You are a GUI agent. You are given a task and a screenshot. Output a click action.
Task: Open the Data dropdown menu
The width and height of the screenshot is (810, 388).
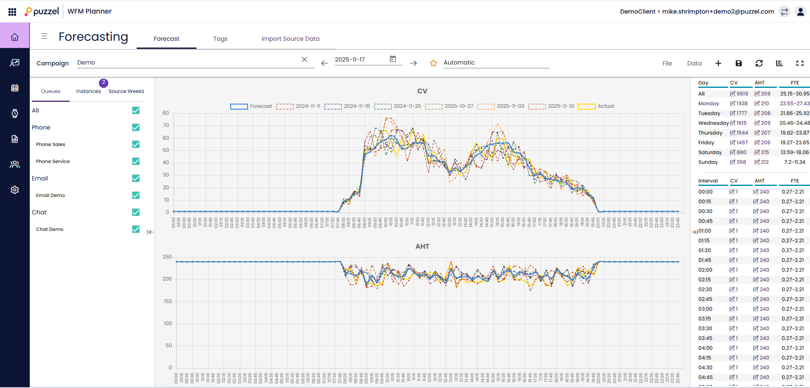point(694,63)
